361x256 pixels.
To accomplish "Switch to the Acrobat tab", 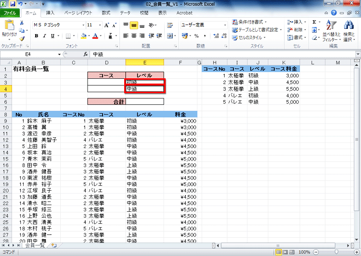I will tap(184, 13).
